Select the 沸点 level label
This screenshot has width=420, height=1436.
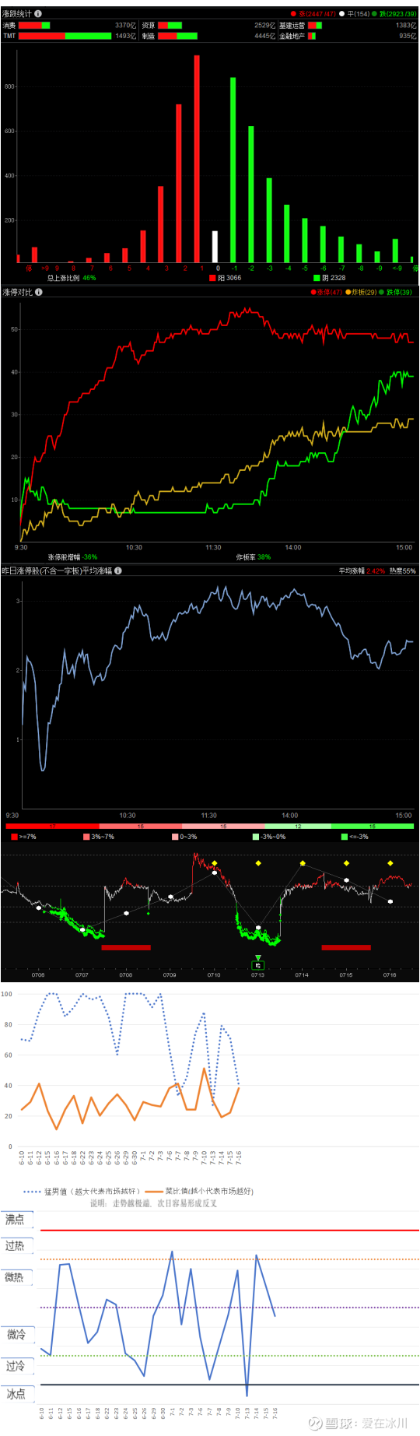pos(16,1220)
